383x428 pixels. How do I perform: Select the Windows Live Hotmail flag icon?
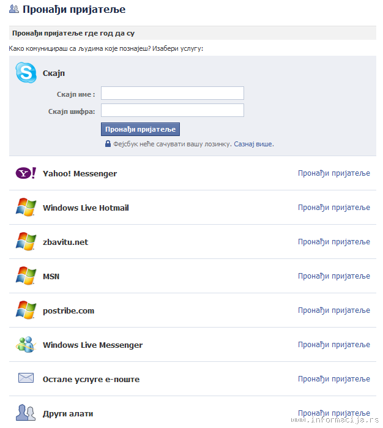(26, 207)
